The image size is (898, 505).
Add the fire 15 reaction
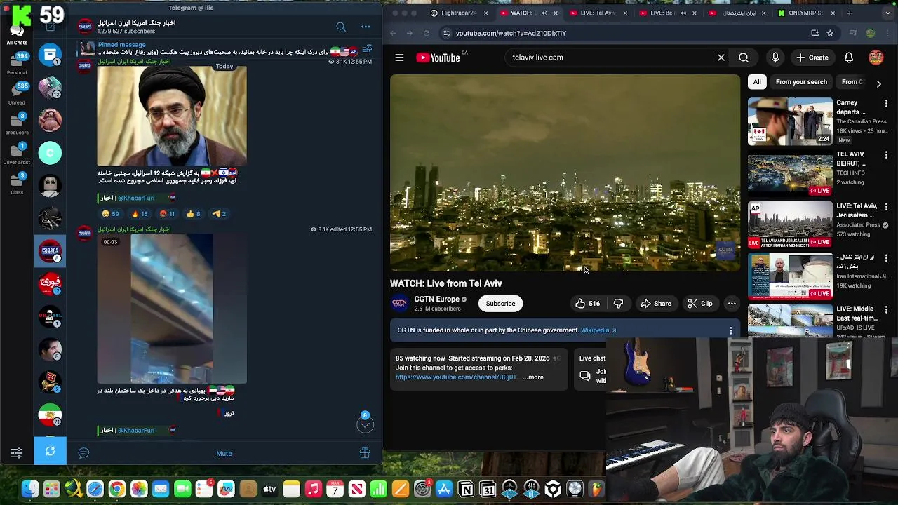pyautogui.click(x=140, y=214)
